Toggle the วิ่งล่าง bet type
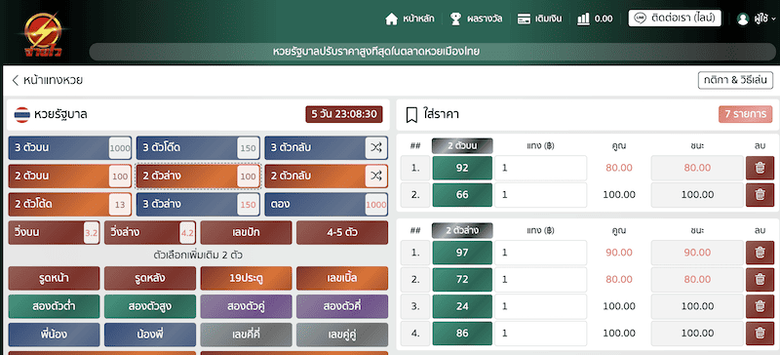The width and height of the screenshot is (780, 355). pos(150,232)
